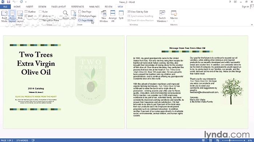Image resolution: width=254 pixels, height=142 pixels.
Task: Click Sign in link
Action: (245, 6)
